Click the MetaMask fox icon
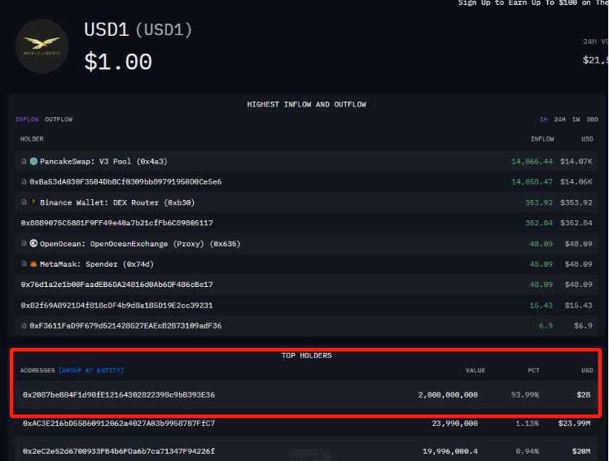 [33, 264]
